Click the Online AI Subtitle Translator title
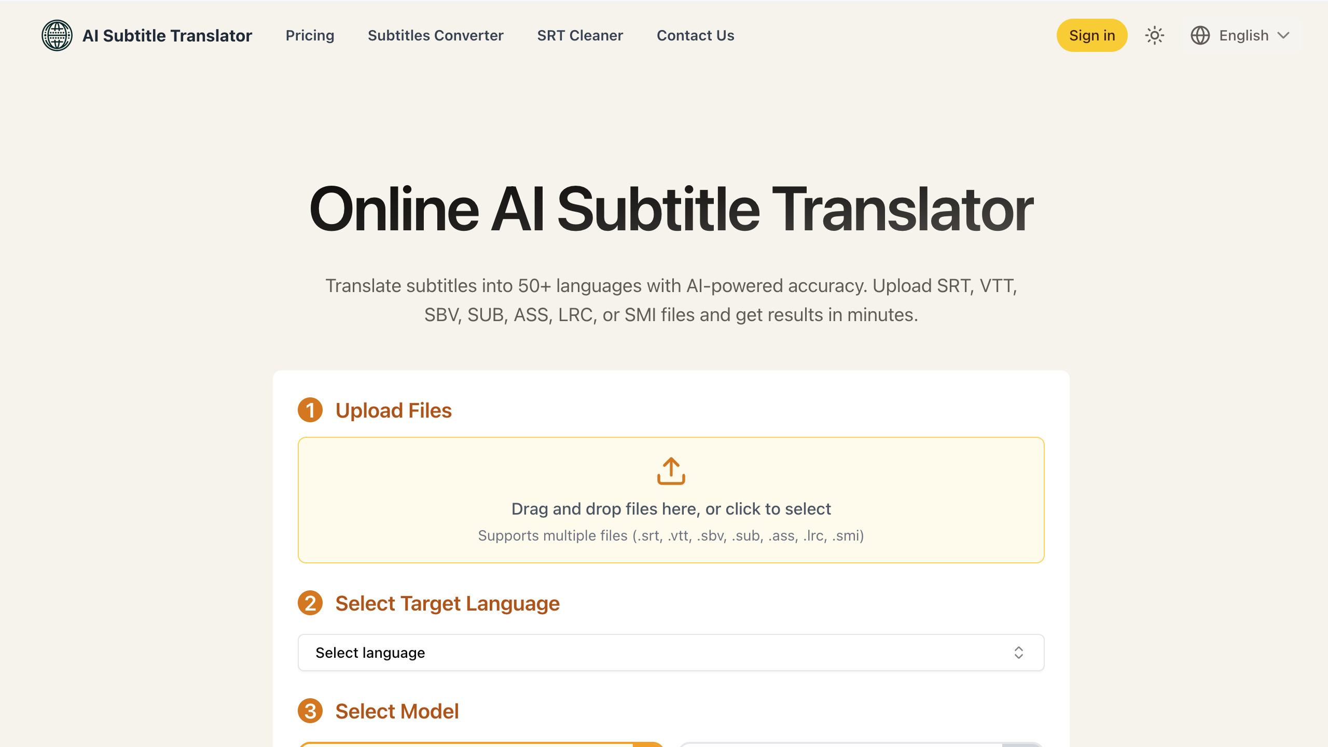The width and height of the screenshot is (1328, 747). pyautogui.click(x=671, y=209)
